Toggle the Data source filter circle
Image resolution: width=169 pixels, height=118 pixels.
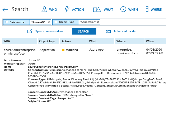point(7,22)
